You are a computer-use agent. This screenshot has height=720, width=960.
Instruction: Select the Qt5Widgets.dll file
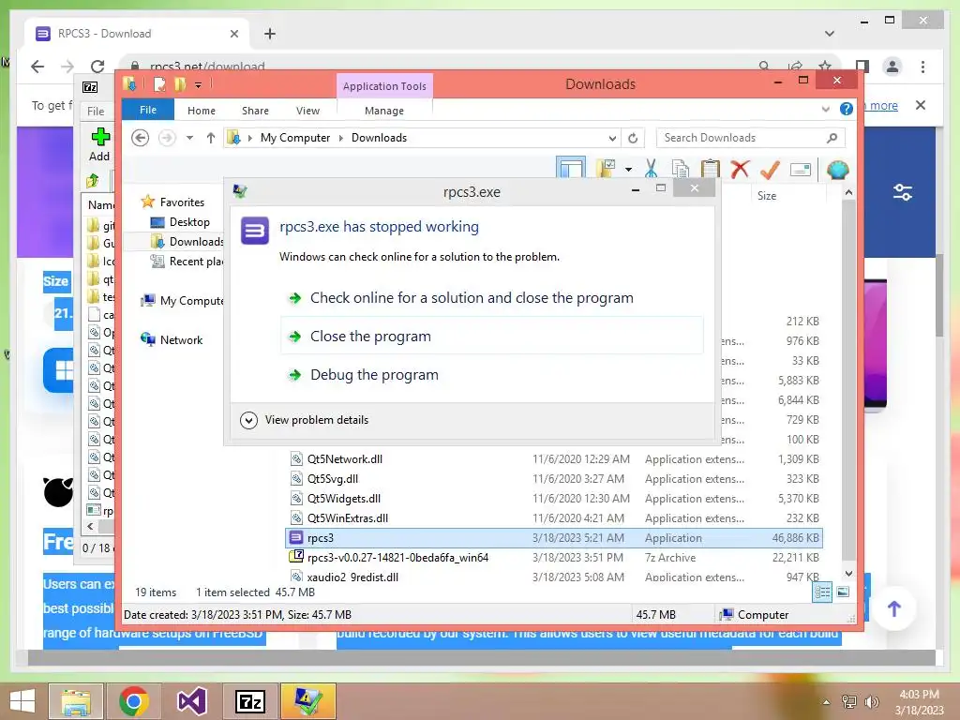click(x=555, y=499)
